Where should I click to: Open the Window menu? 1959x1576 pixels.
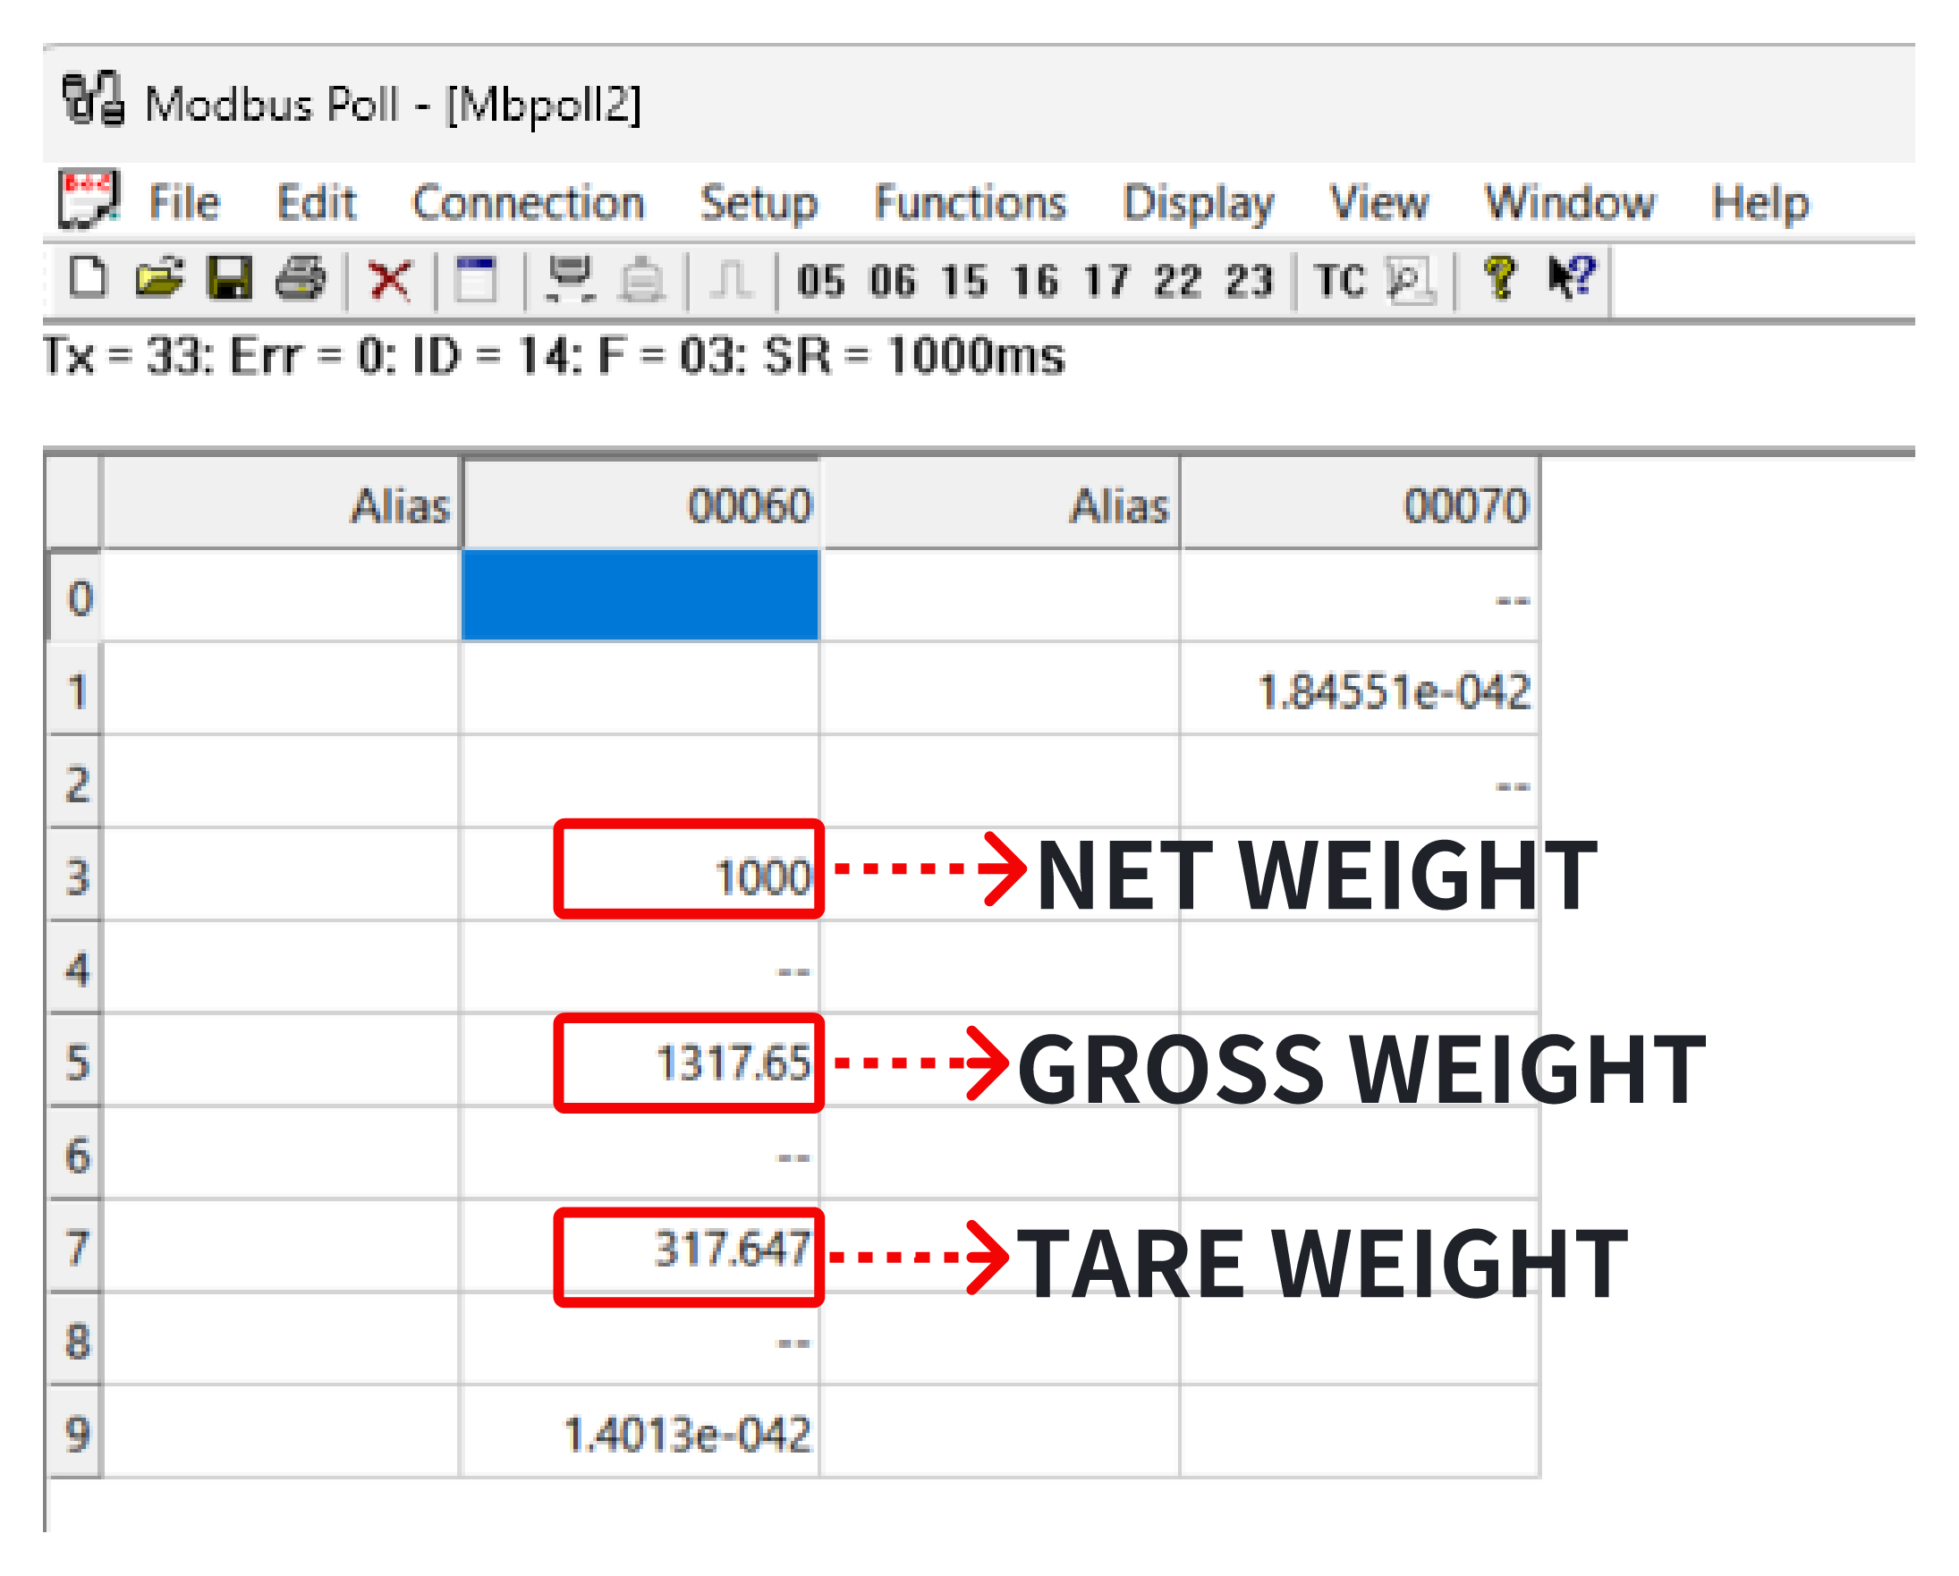pyautogui.click(x=1569, y=201)
